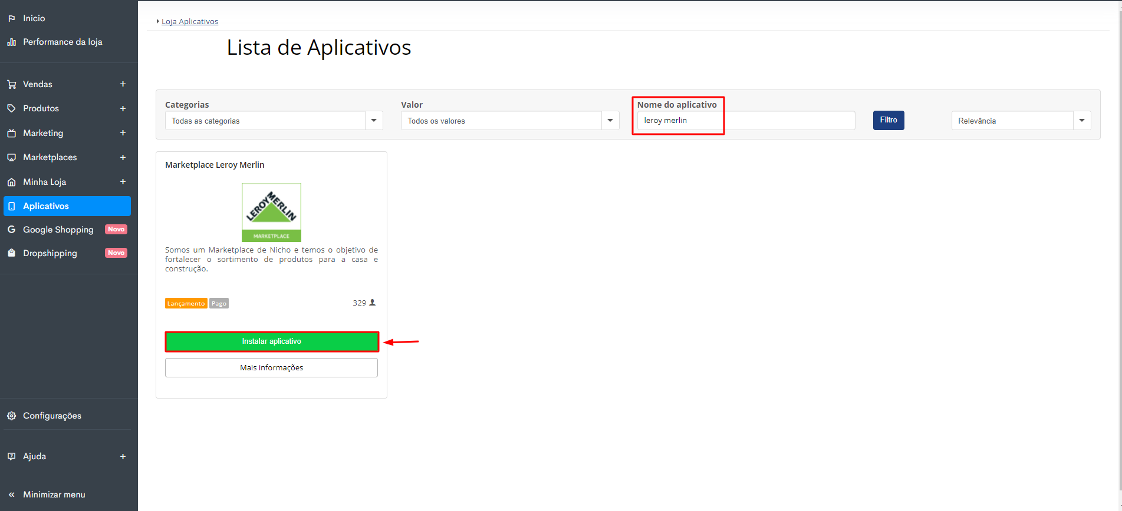Click the Leroy Merlin marketplace logo
This screenshot has height=511, width=1122.
[272, 213]
